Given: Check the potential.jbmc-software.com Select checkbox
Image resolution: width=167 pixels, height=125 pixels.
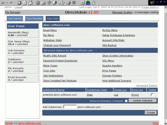Looking at the screenshot, I should 152,95.
